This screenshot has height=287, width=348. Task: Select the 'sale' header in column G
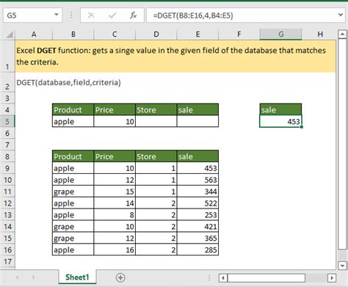click(x=280, y=109)
